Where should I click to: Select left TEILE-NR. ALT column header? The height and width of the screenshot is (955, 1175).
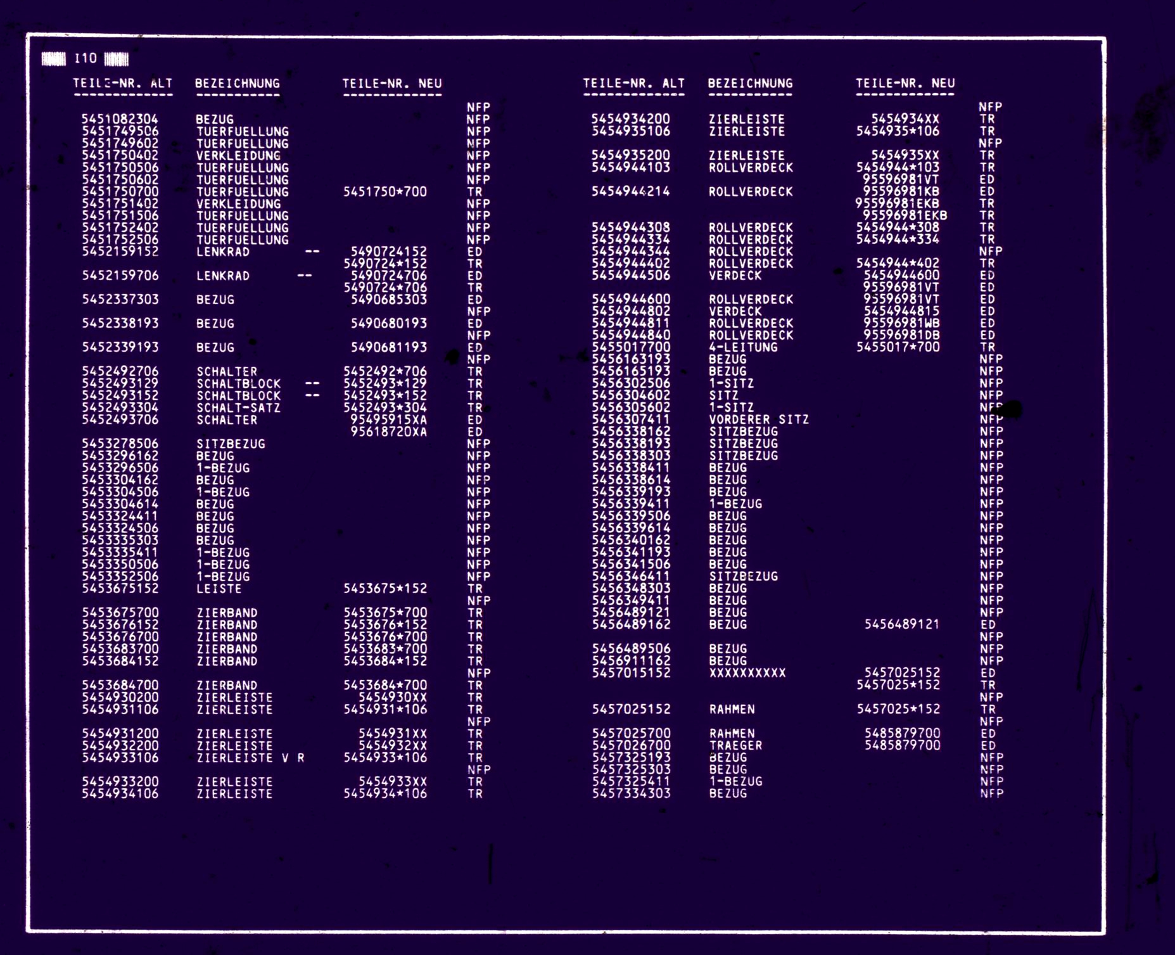122,84
